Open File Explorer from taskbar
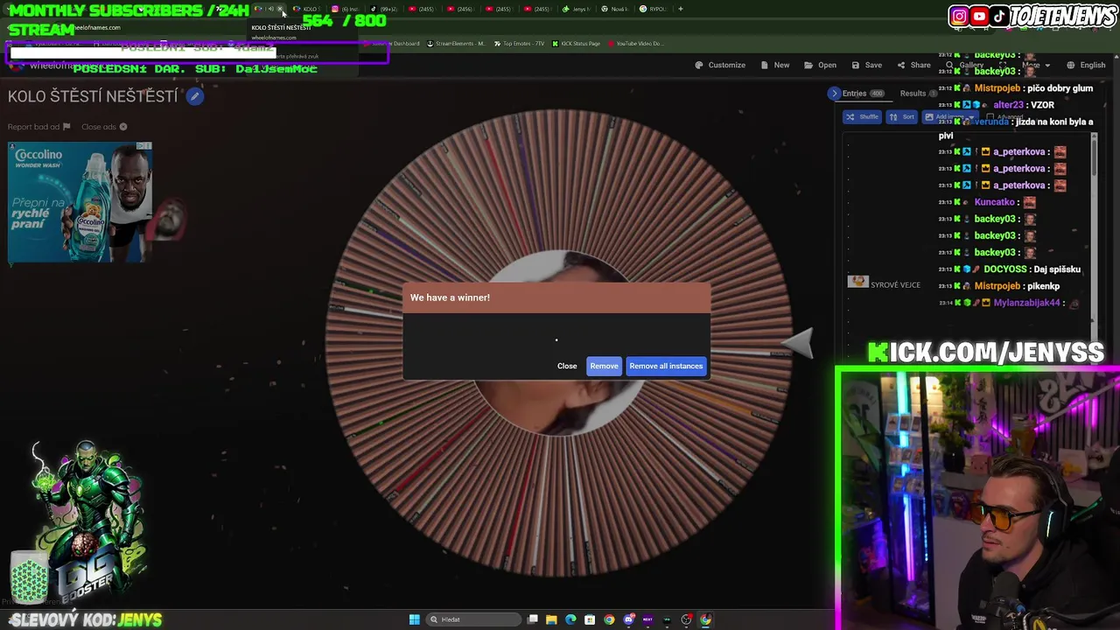 (x=551, y=619)
